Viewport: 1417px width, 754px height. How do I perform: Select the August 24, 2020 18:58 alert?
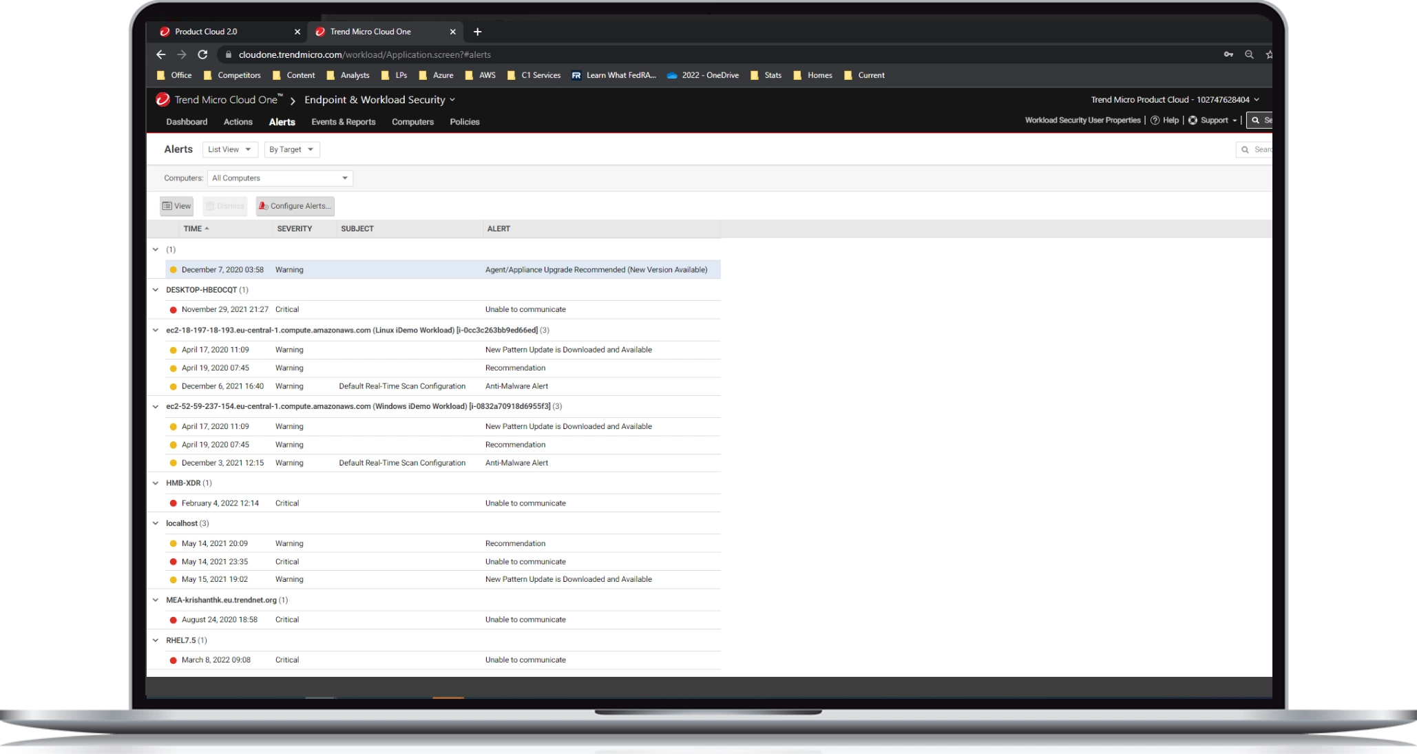click(443, 620)
